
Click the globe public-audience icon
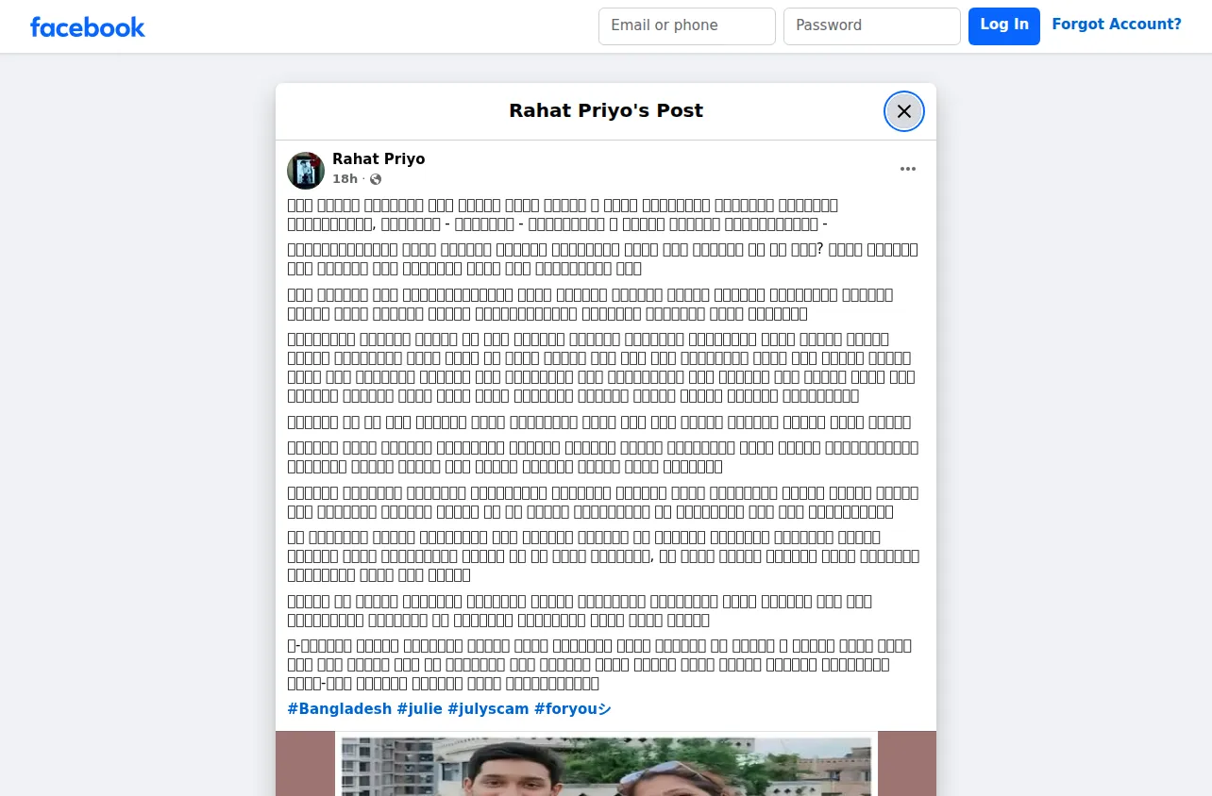pos(376,179)
